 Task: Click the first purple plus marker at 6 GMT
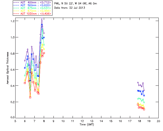pyautogui.click(x=25, y=61)
